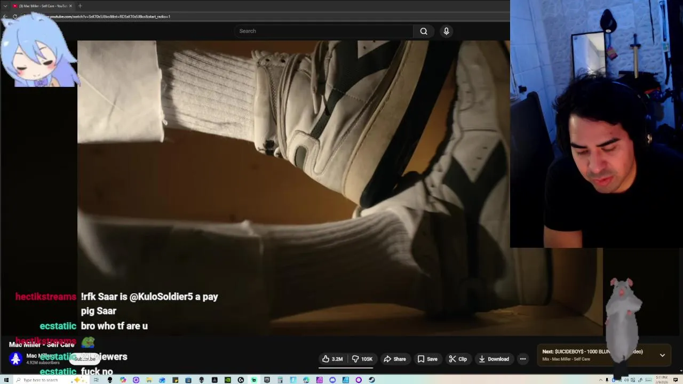
Task: Click hectikstreams username in chat overlay
Action: [46, 297]
